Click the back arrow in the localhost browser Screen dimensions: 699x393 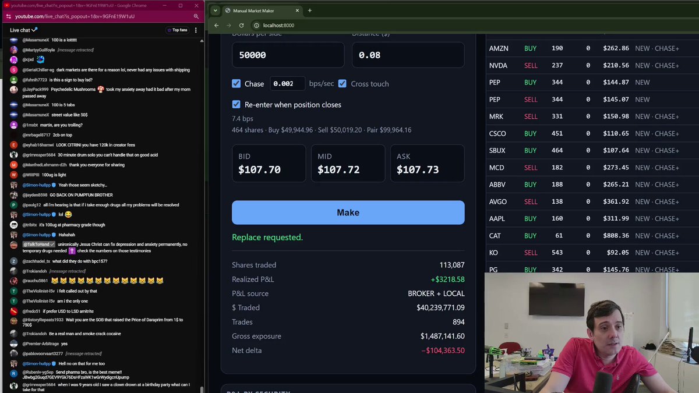pos(217,26)
